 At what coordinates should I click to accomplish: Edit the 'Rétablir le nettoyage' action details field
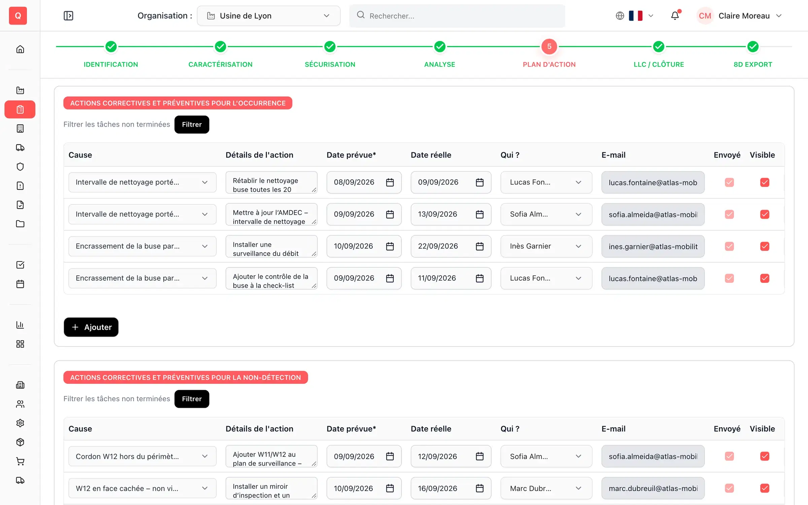271,182
